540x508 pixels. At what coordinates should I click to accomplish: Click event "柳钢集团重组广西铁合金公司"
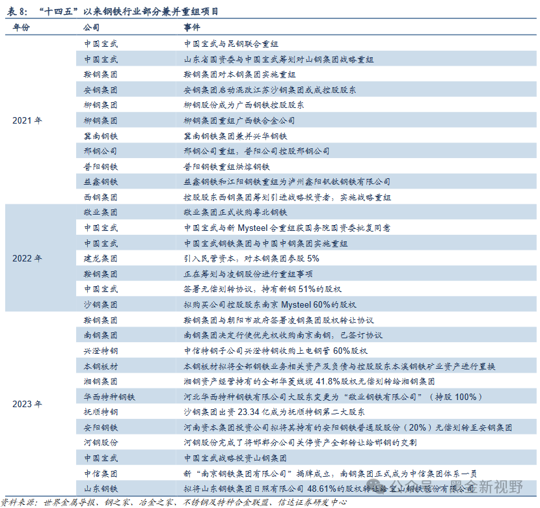click(239, 120)
